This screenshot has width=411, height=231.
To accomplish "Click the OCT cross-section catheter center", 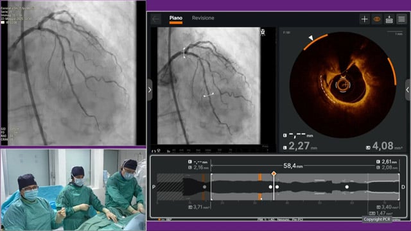I will [x=342, y=85].
